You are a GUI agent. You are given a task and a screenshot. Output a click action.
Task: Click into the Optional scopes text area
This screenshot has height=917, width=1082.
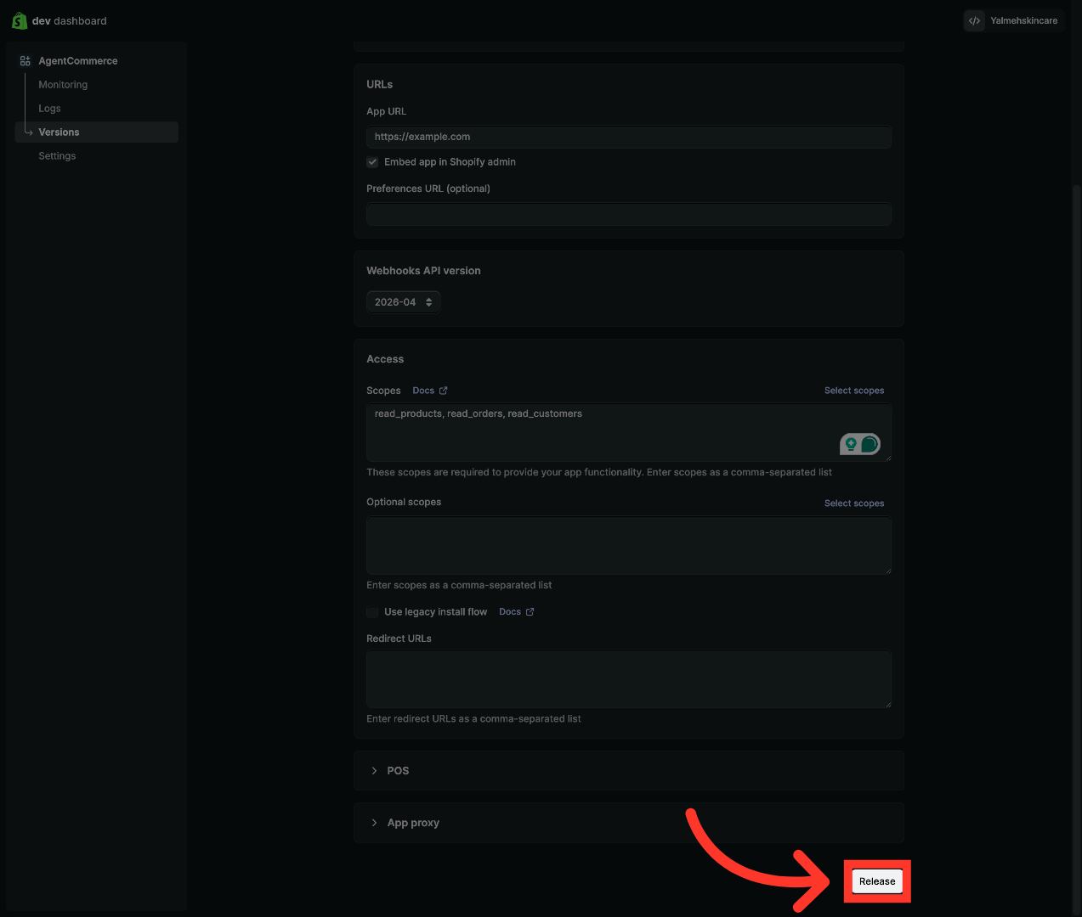click(x=629, y=545)
